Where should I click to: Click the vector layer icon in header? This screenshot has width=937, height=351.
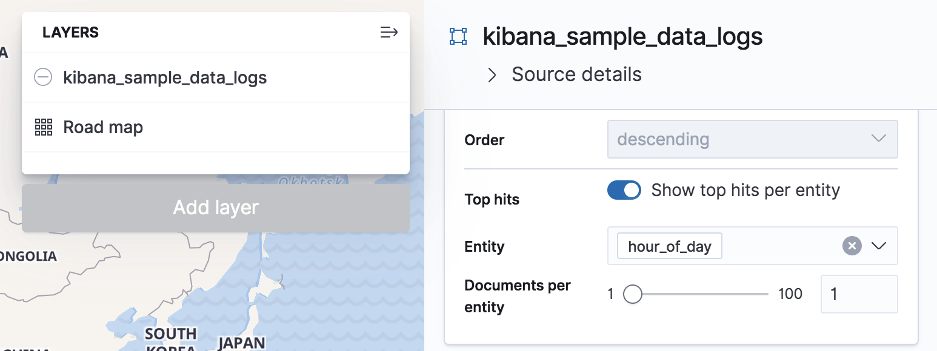(458, 37)
